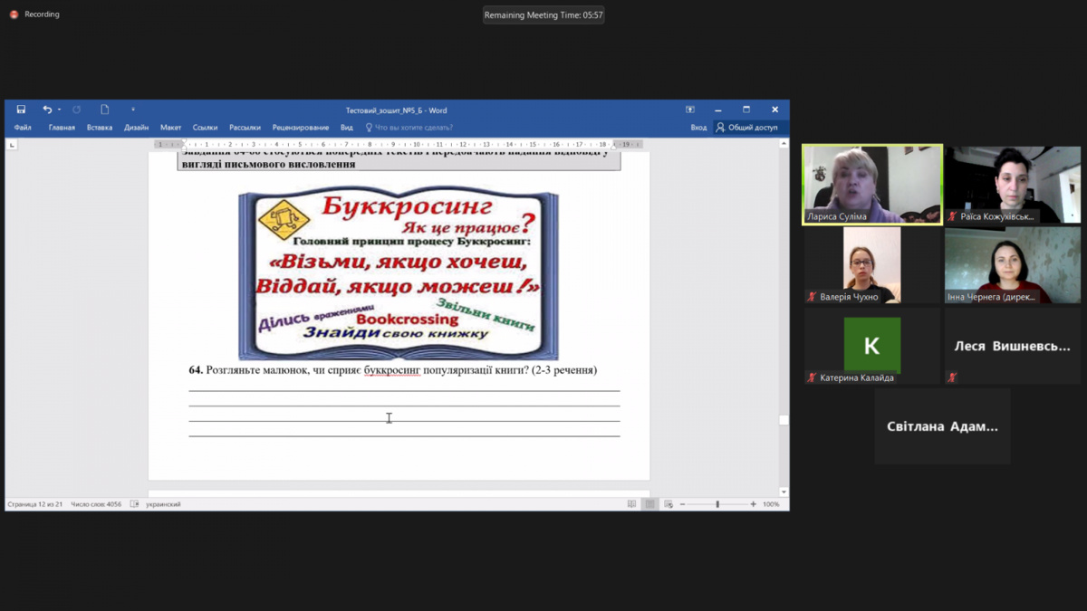
Task: Click the Save icon in Word's quick access toolbar
Action: pyautogui.click(x=21, y=110)
